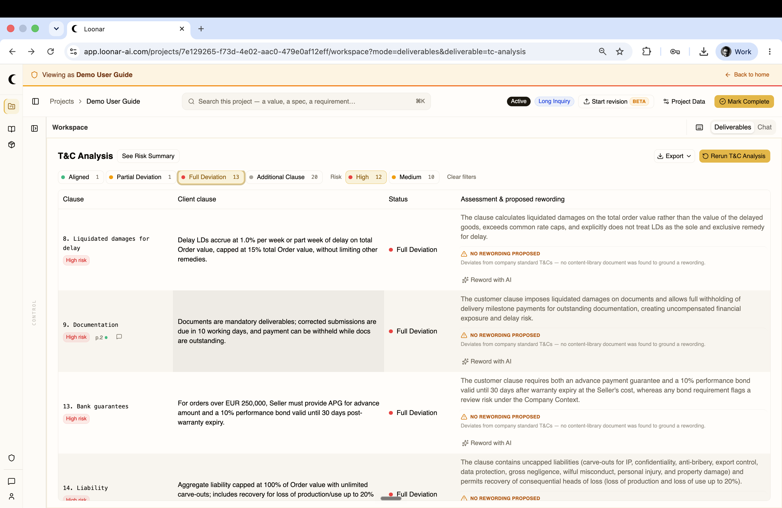The width and height of the screenshot is (782, 508).
Task: Expand the workspace control panel icon
Action: 35,128
